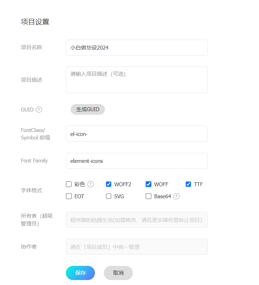The width and height of the screenshot is (259, 285).
Task: Click the GUID label text
Action: 27,110
